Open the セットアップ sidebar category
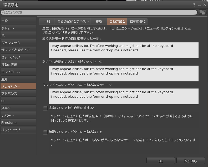 click(x=18, y=57)
